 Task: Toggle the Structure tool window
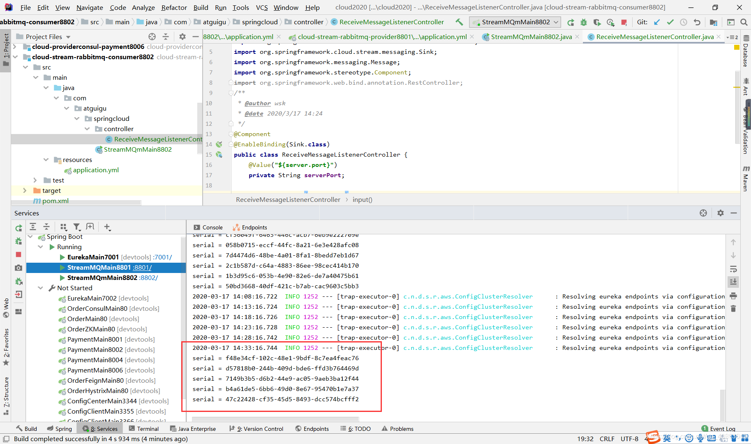click(6, 396)
